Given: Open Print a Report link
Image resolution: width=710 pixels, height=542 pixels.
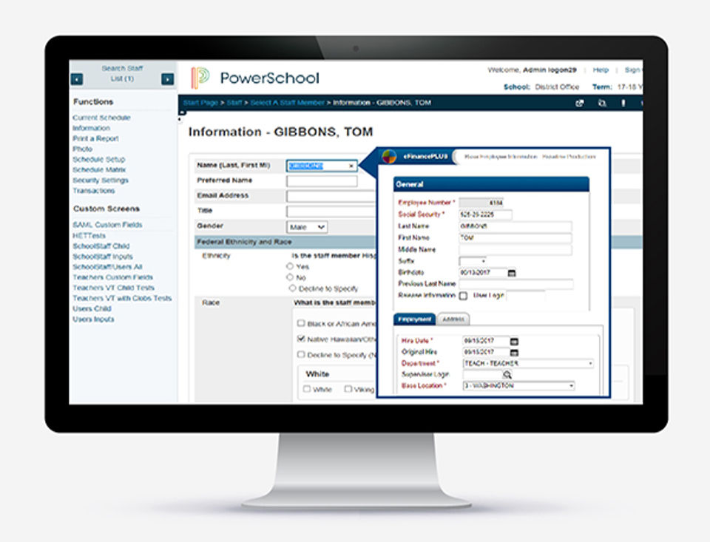Looking at the screenshot, I should pyautogui.click(x=95, y=138).
